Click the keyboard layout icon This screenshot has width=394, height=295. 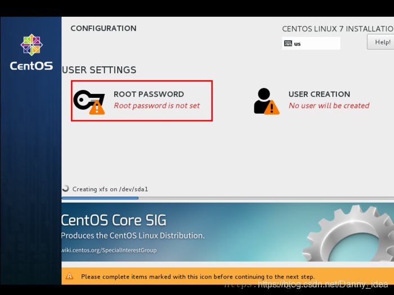click(x=288, y=43)
